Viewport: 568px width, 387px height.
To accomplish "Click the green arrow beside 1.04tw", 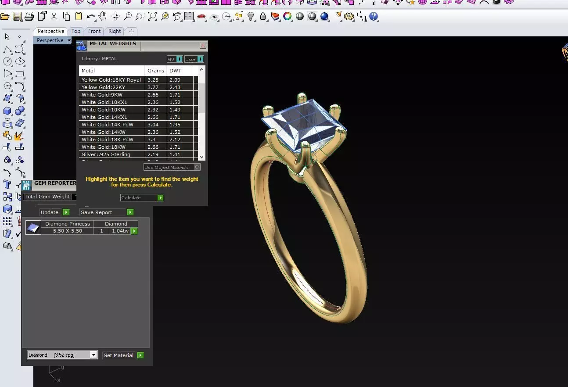I will [x=134, y=231].
